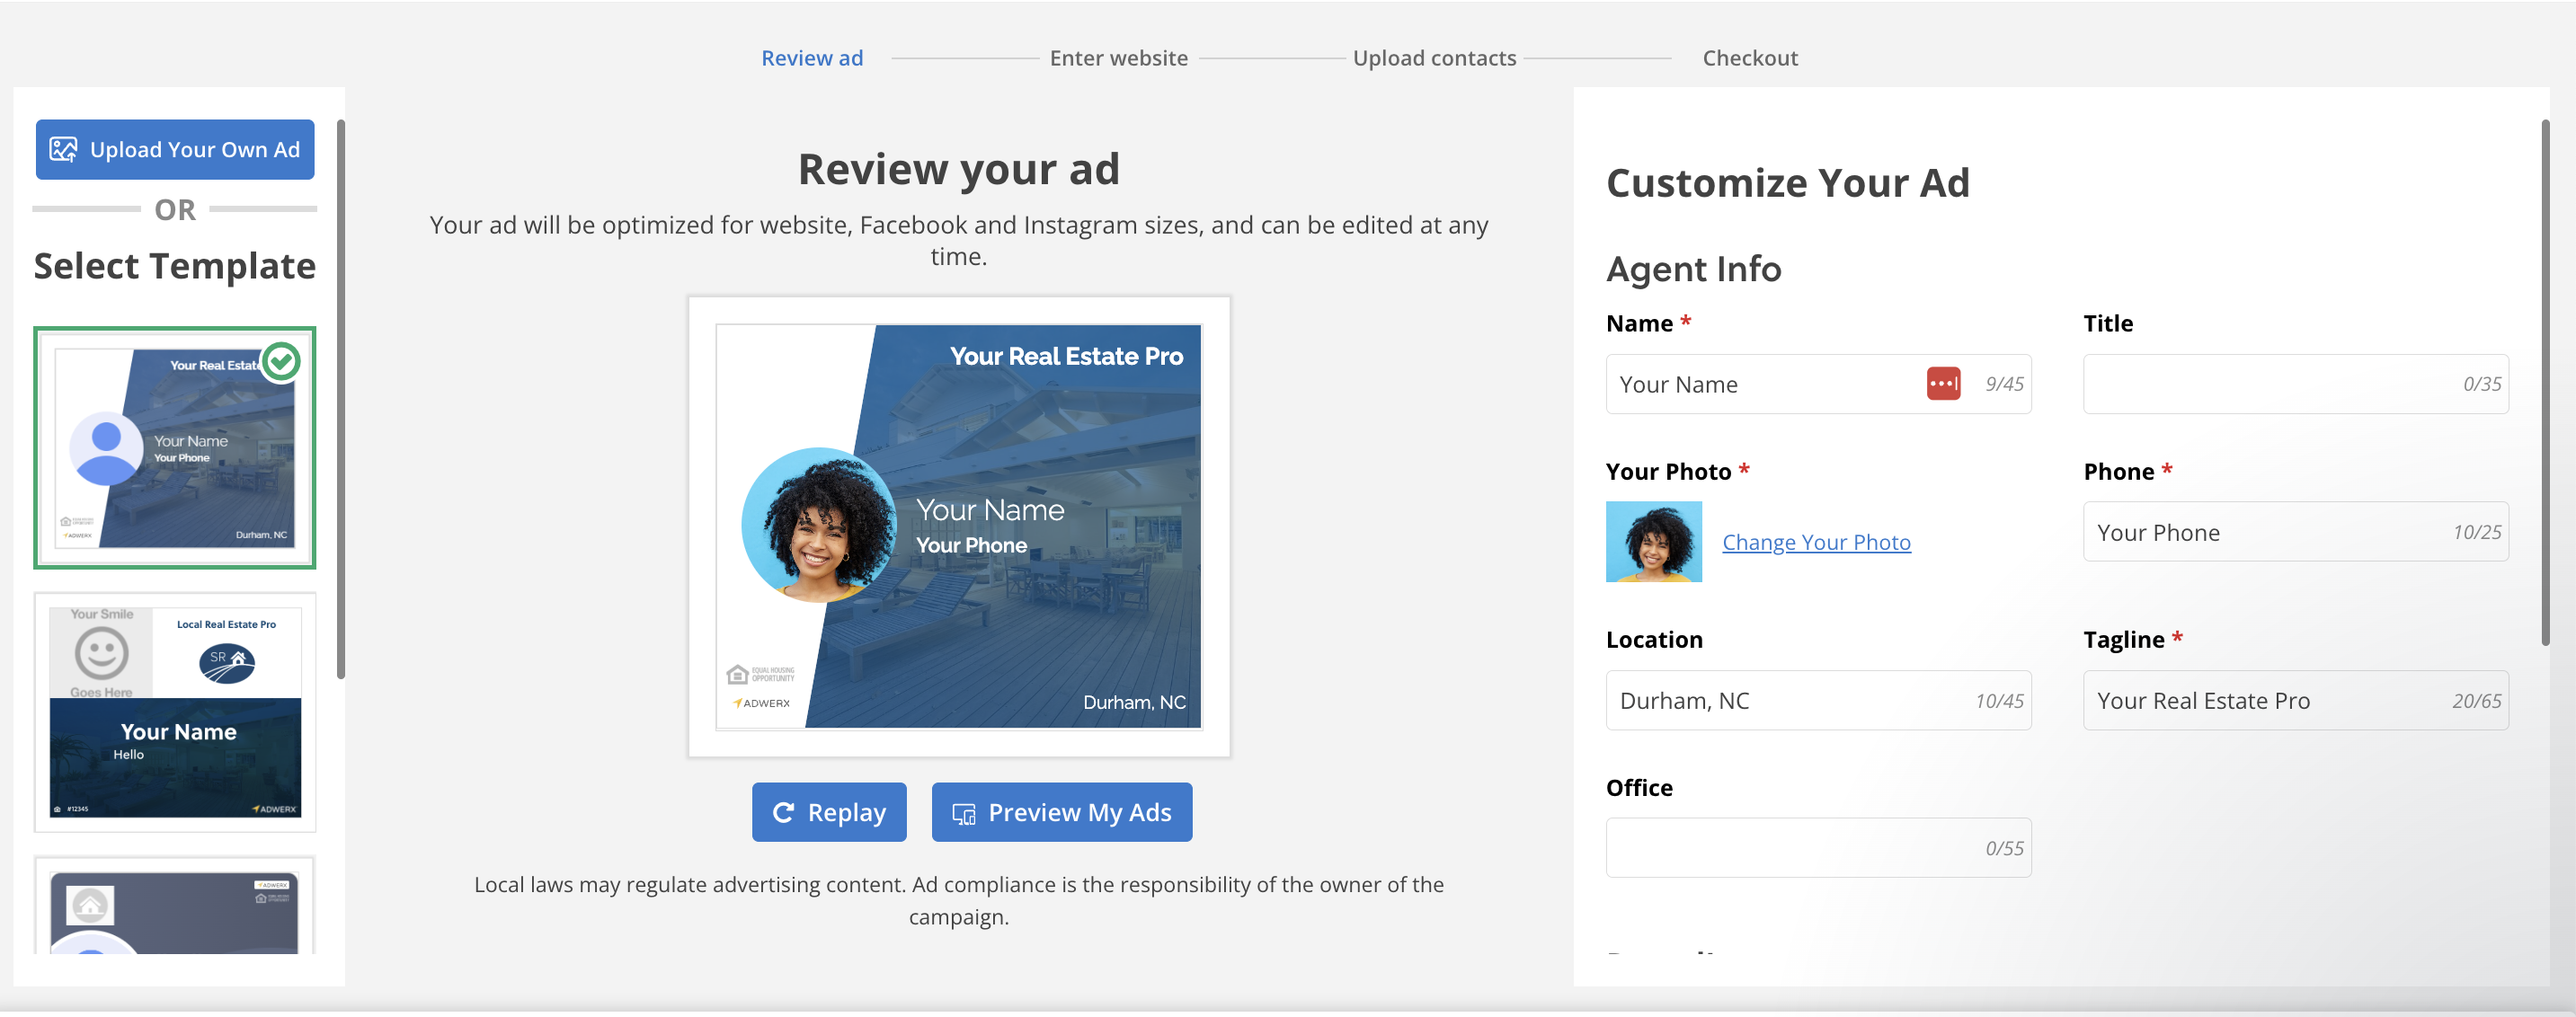Select the Local Real Estate Pro template
The image size is (2576, 1017).
[175, 712]
